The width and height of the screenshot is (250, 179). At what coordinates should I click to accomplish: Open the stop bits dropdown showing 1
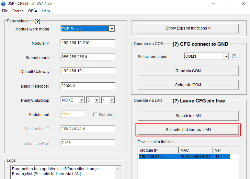[111, 100]
